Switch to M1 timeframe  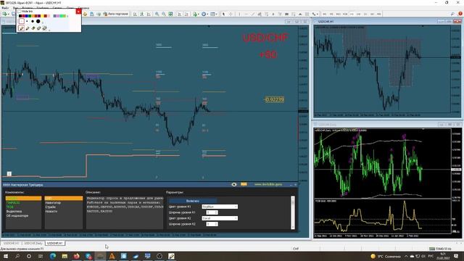coord(325,14)
